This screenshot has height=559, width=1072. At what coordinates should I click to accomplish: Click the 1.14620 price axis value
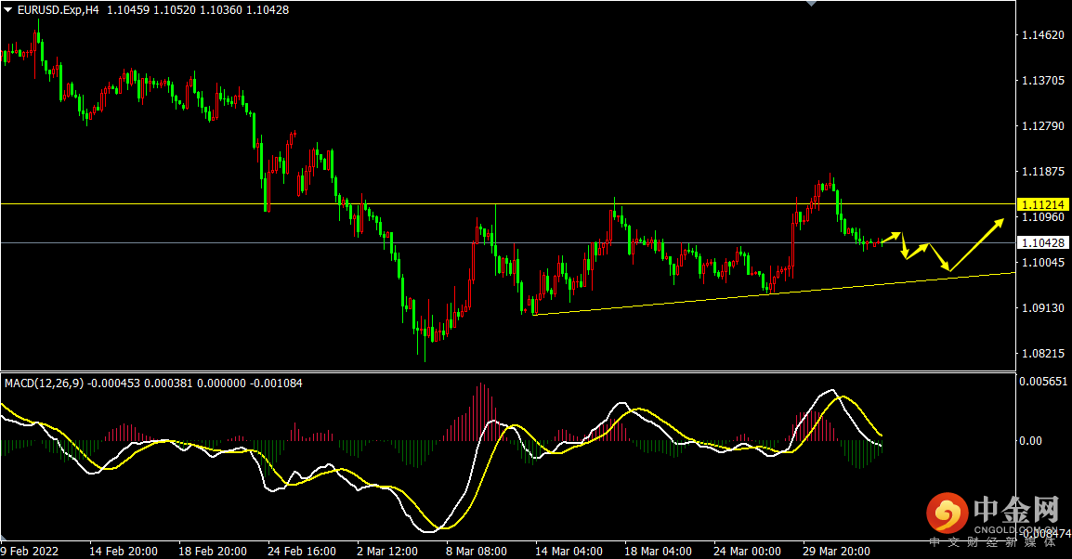click(1042, 35)
